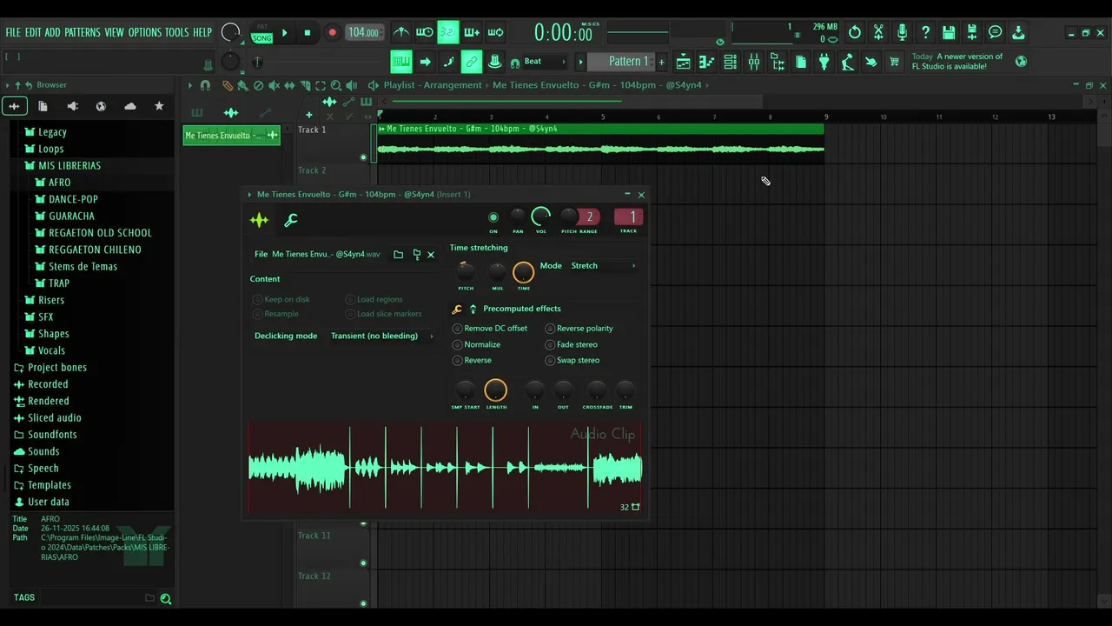
Task: Select the audio clip on Track 1
Action: coord(599,143)
